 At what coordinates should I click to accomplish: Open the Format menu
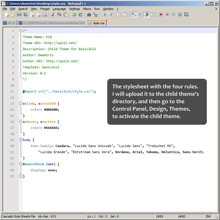point(45,9)
